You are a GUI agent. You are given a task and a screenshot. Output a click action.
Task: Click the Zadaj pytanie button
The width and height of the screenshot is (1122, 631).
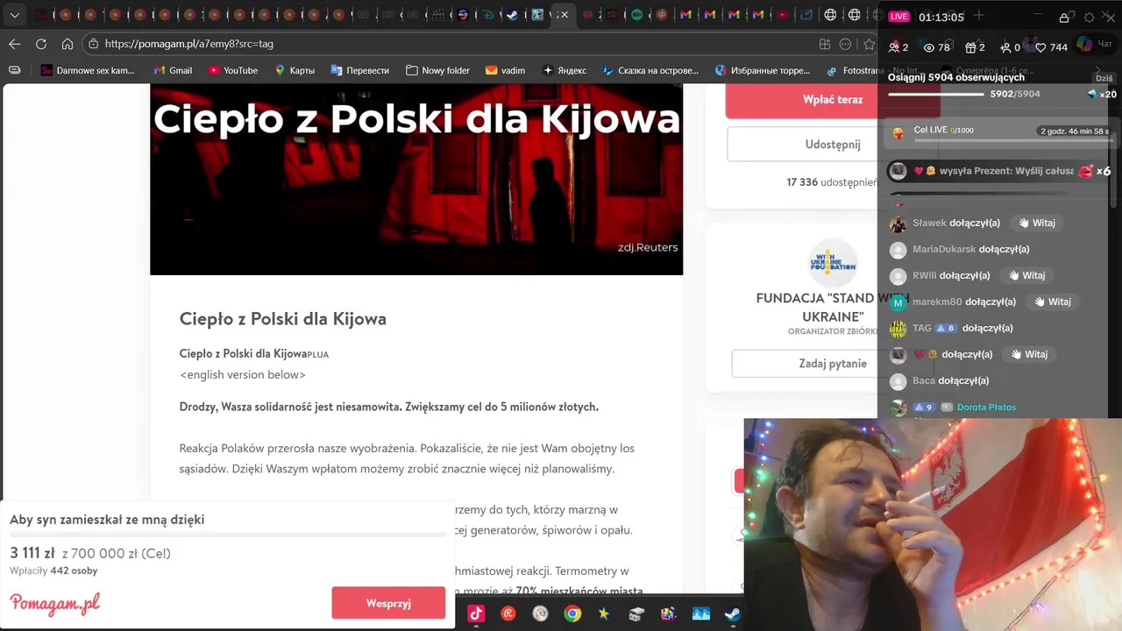click(x=832, y=364)
